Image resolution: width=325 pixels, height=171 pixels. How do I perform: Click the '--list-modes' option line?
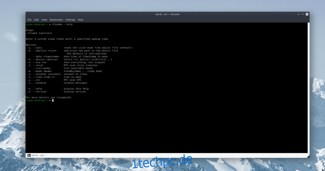click(63, 68)
